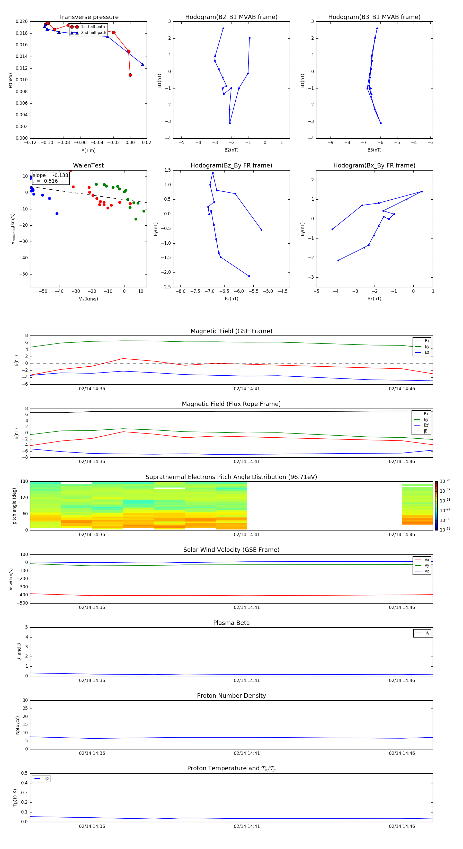Click the "Hodogram(Bx_By FR frame)" title
The height and width of the screenshot is (849, 463).
coord(374,165)
